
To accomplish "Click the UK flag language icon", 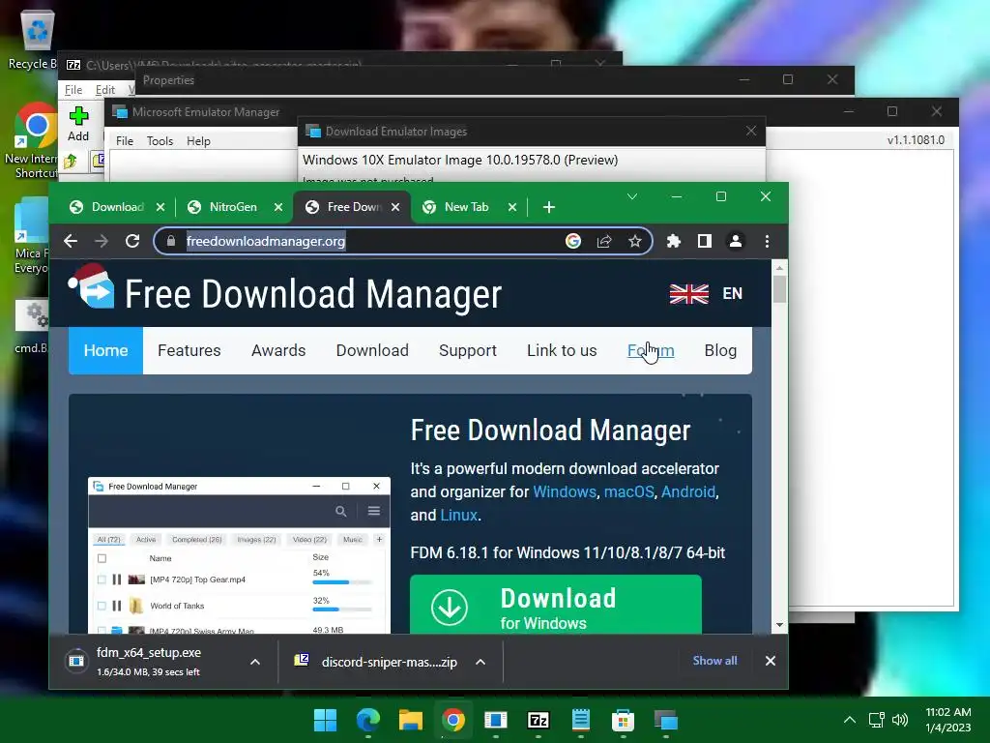I will pos(688,294).
